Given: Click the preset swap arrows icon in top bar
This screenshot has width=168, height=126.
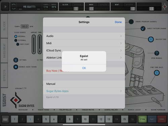Looking at the screenshot, I should click(x=13, y=7).
